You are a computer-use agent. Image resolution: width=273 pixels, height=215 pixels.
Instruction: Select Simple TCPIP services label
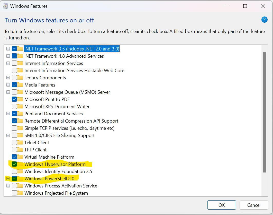click(69, 128)
